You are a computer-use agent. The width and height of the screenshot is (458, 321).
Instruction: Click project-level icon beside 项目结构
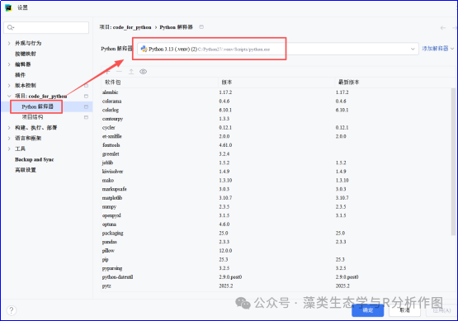pos(86,117)
